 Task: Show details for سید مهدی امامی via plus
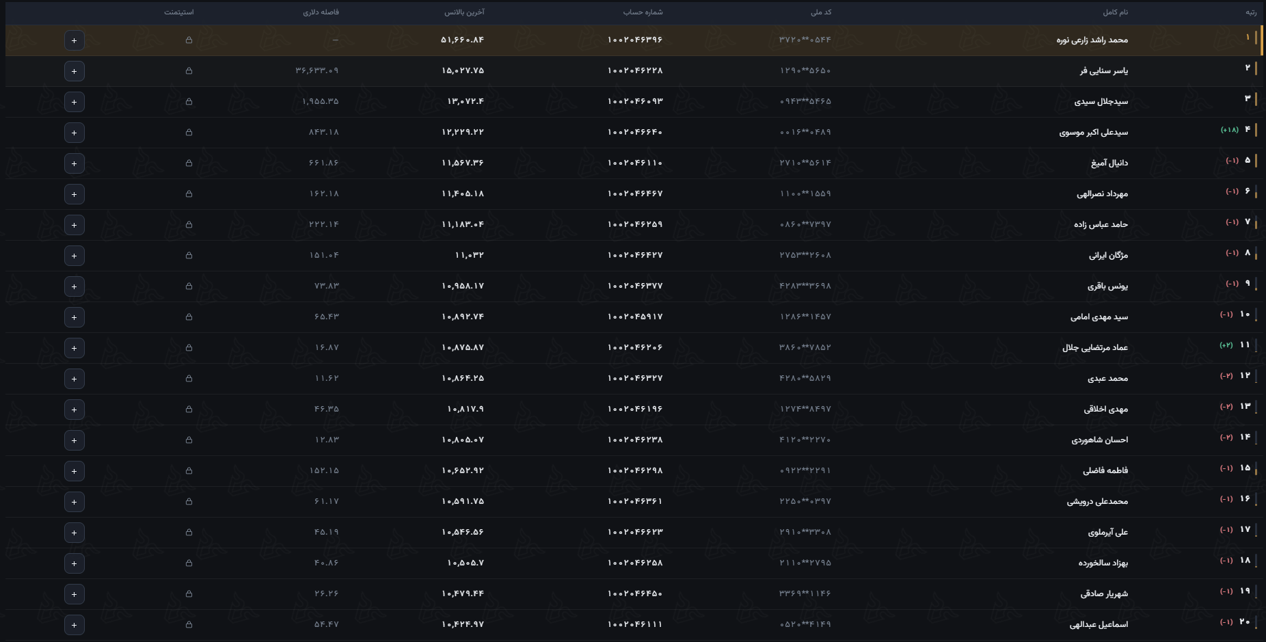(x=75, y=317)
